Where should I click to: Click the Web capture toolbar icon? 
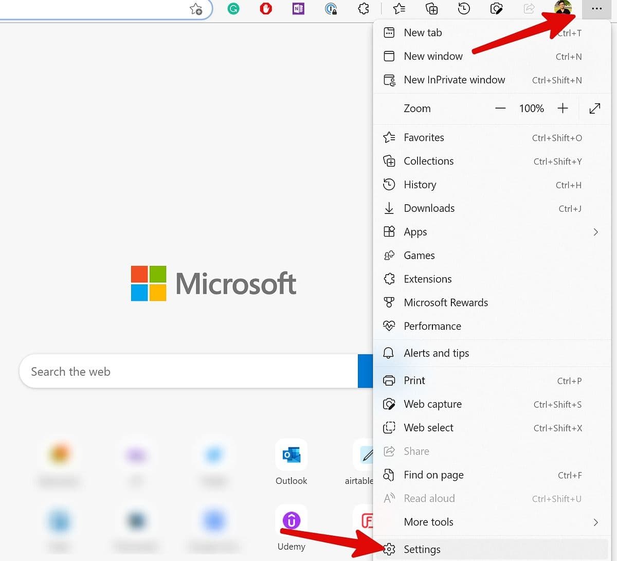coord(496,9)
